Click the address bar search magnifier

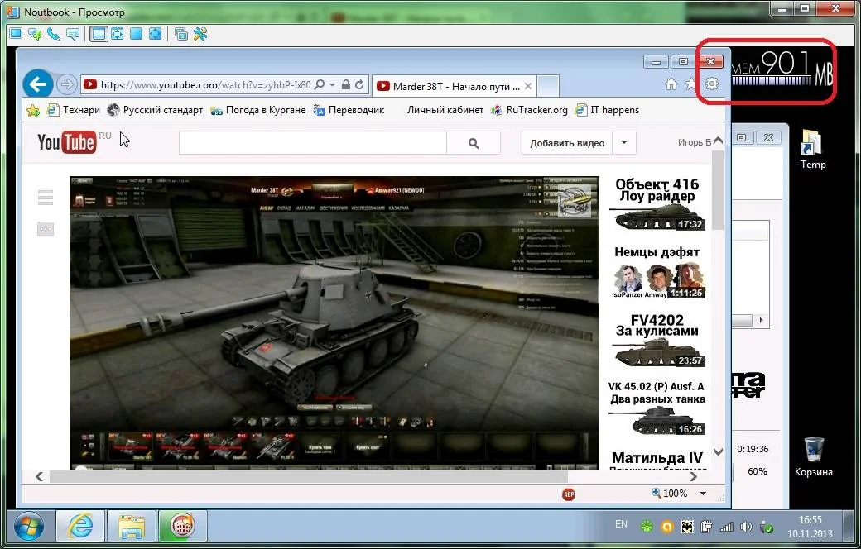(x=320, y=85)
